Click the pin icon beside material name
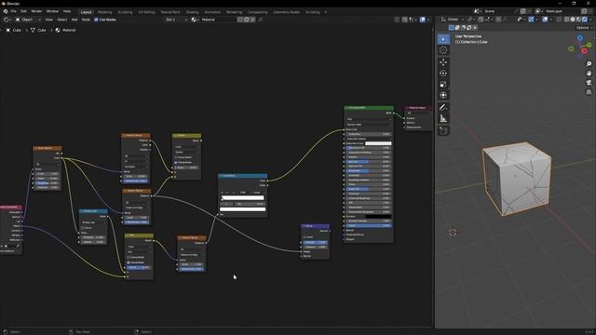 261,20
